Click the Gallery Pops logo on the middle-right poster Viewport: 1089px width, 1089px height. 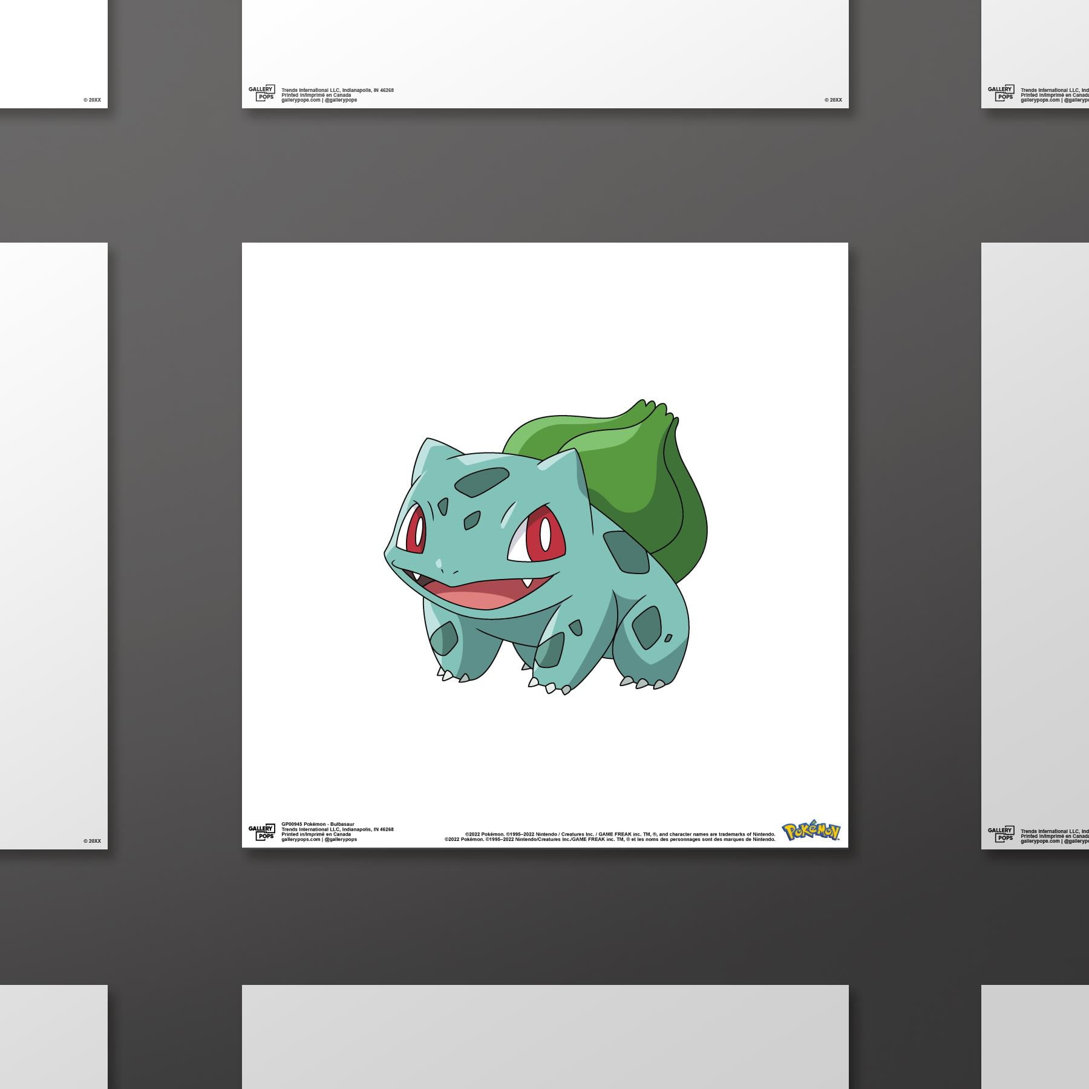1001,834
